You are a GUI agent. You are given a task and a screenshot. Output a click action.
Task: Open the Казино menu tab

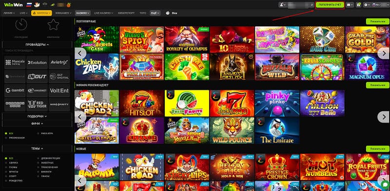click(83, 13)
